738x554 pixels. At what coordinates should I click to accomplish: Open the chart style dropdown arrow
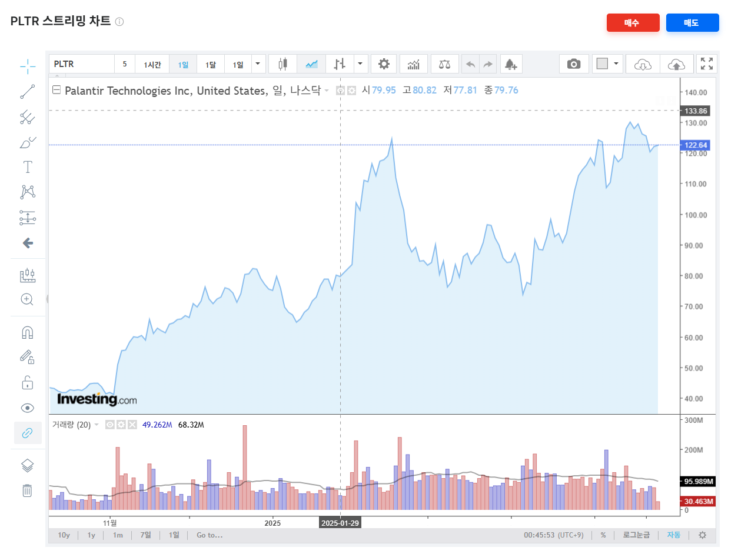click(360, 64)
